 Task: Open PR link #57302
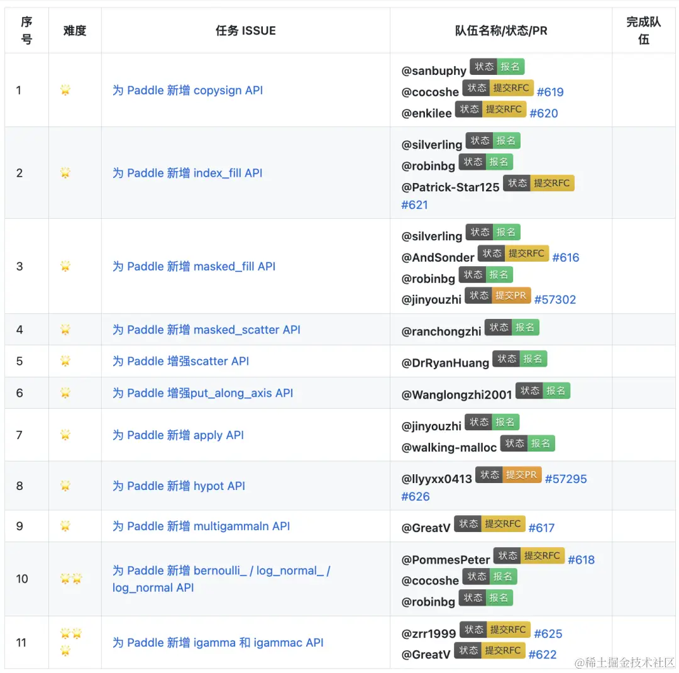(555, 299)
